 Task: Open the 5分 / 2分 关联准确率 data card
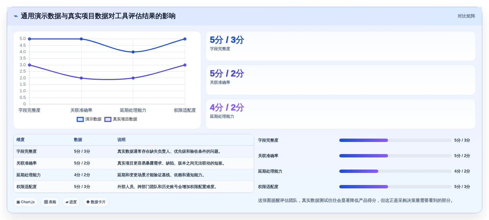coord(341,80)
